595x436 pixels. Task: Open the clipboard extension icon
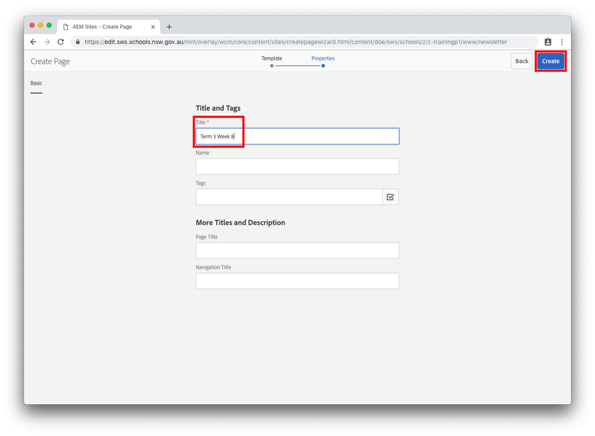pos(548,42)
